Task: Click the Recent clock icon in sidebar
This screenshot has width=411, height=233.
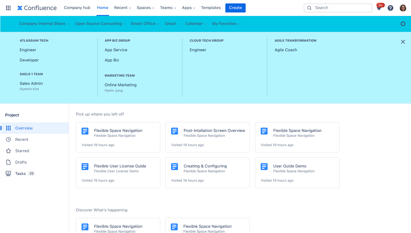Action: (9, 139)
